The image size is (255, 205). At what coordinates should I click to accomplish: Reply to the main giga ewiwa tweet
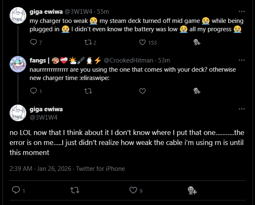click(16, 190)
